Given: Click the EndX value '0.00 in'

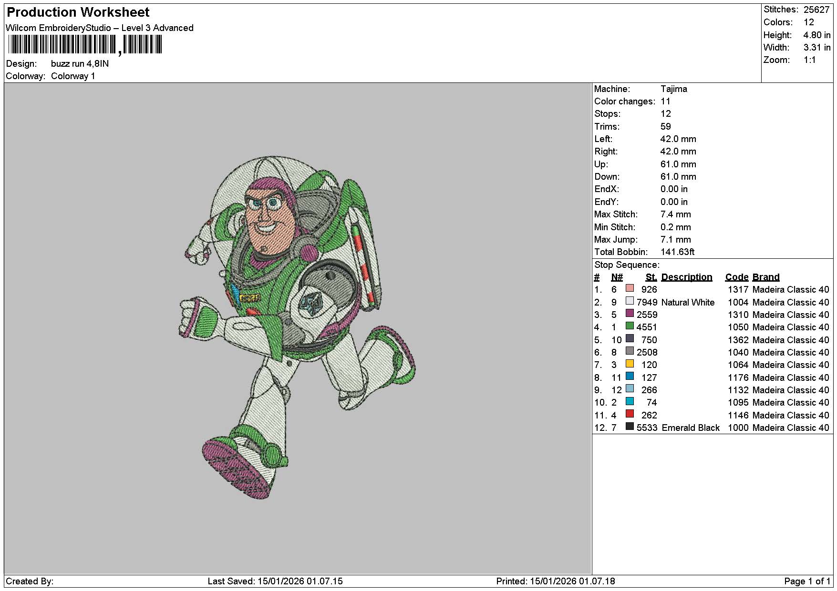Looking at the screenshot, I should tap(674, 189).
